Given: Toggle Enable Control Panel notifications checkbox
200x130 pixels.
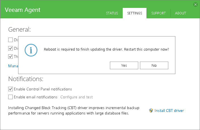Looking at the screenshot, I should tap(10, 89).
